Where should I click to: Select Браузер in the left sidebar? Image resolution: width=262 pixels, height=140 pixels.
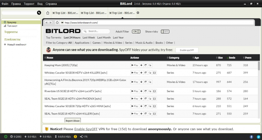[21, 22]
